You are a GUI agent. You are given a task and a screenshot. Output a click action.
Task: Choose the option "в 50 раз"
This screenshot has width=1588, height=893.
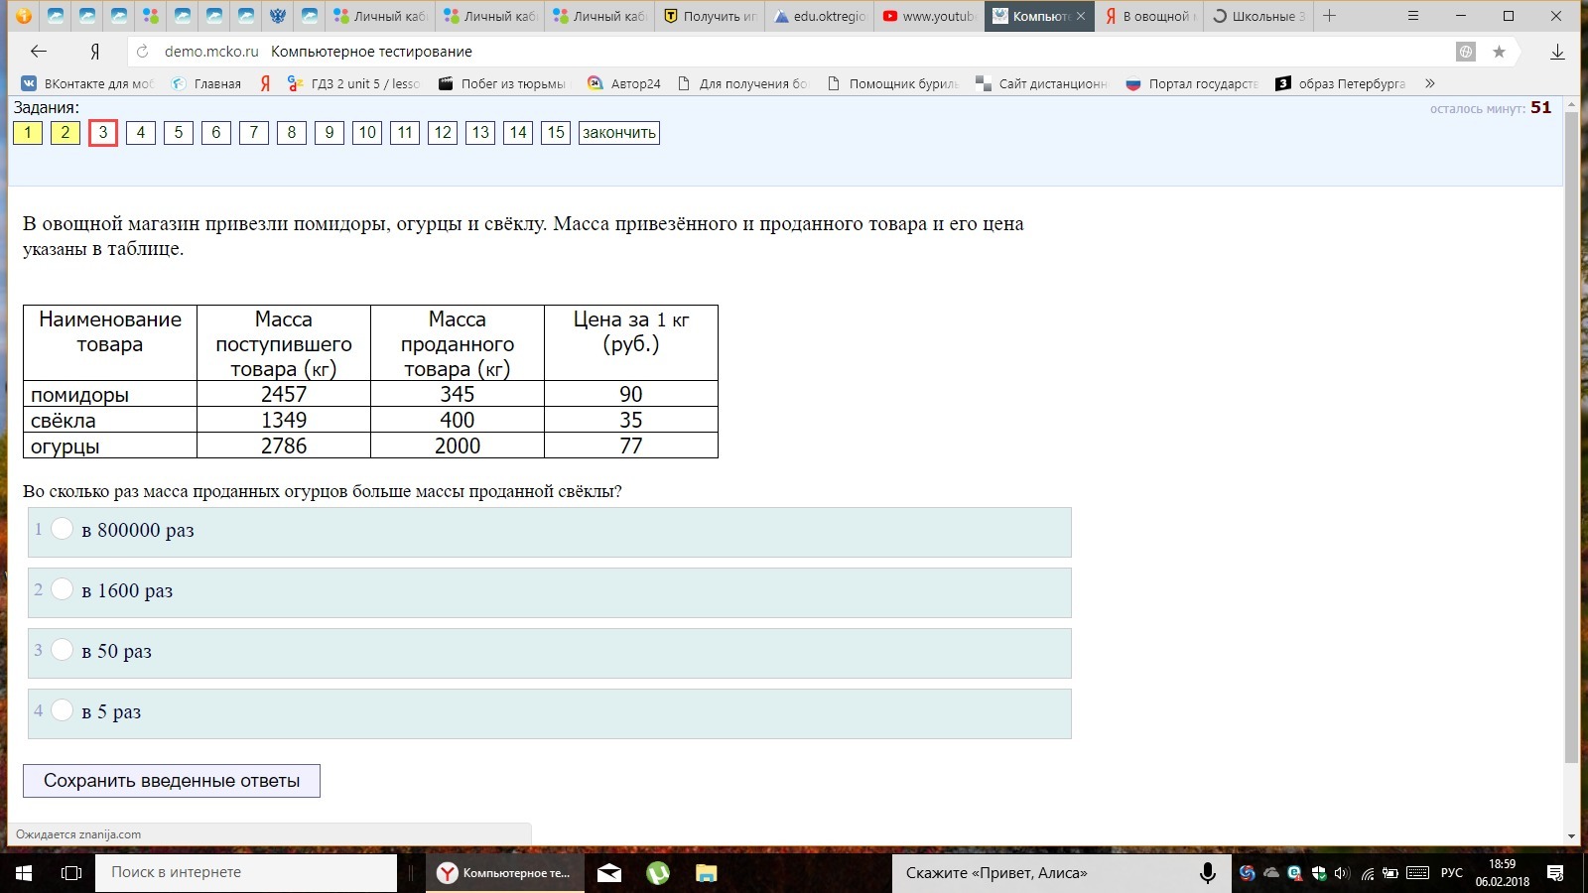62,651
